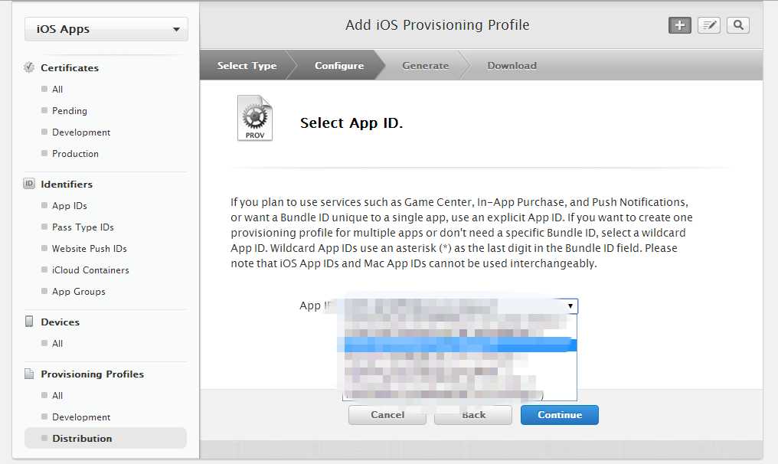This screenshot has width=778, height=464.
Task: Click the Identifiers ID icon
Action: (30, 184)
